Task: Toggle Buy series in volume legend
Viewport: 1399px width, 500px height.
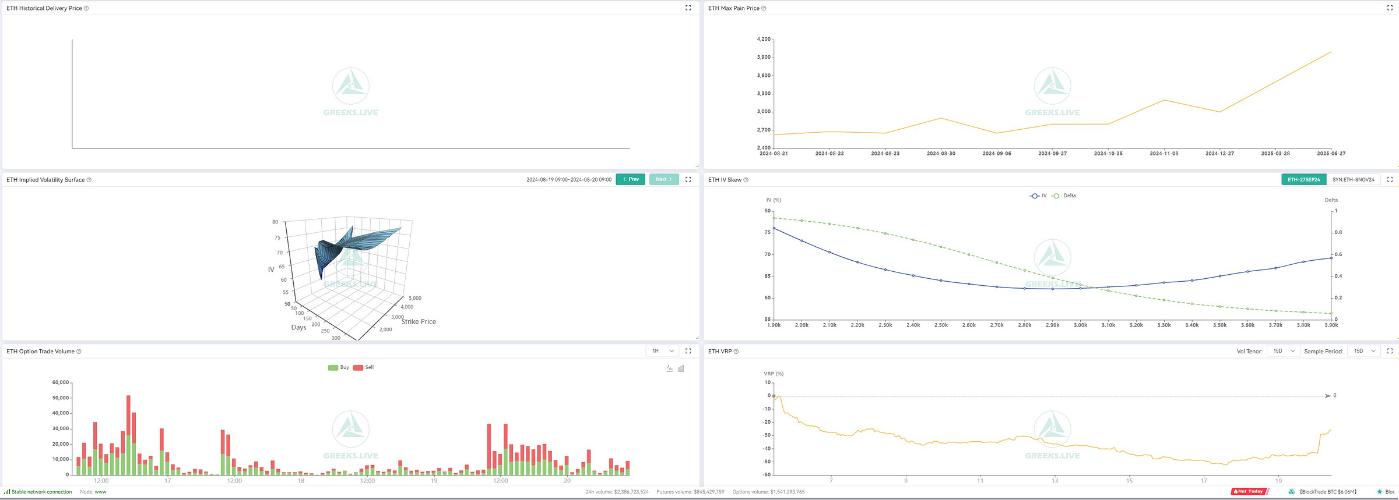Action: pos(339,367)
